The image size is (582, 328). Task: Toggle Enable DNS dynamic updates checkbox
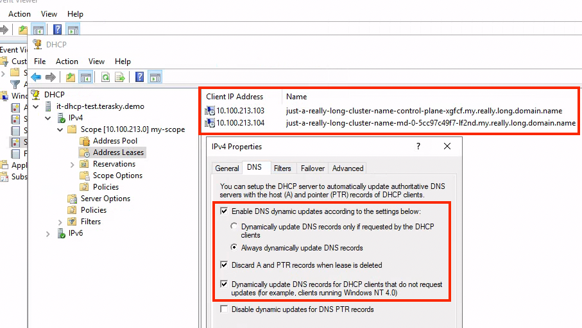(224, 211)
